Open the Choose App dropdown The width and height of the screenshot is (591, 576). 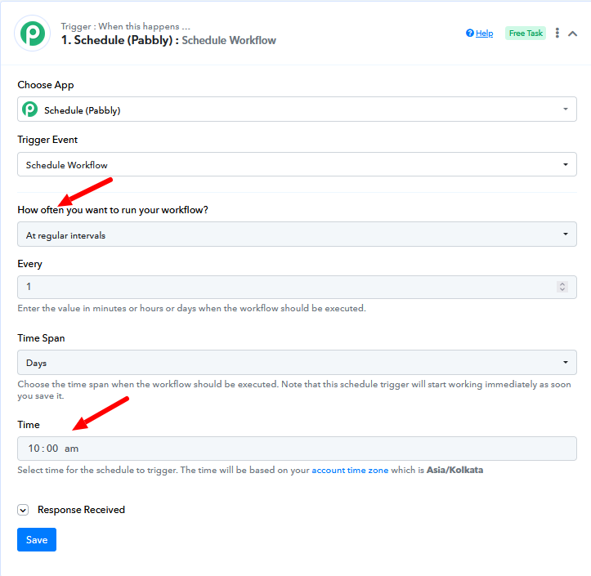(x=297, y=109)
